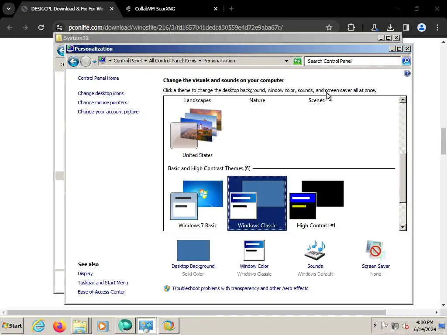Screen dimensions: 447x335
Task: Expand the All Control Panel Items breadcrumb arrow
Action: 200,61
